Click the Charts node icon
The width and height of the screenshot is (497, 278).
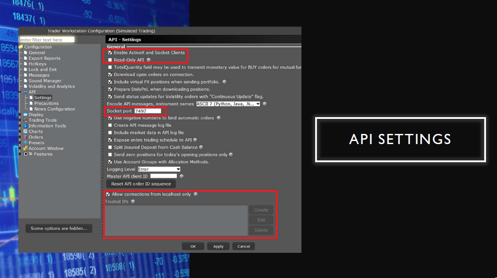[25, 131]
